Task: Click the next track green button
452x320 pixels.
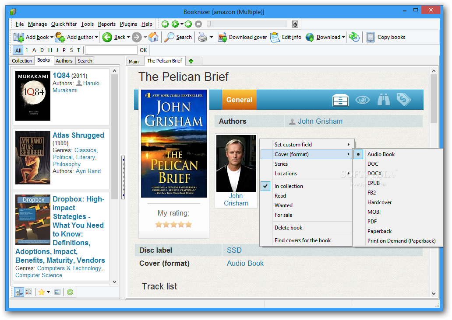Action: (x=188, y=24)
